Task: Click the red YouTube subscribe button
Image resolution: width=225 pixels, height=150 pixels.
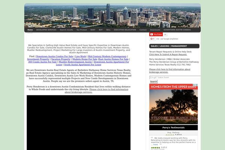Action: 156,34
